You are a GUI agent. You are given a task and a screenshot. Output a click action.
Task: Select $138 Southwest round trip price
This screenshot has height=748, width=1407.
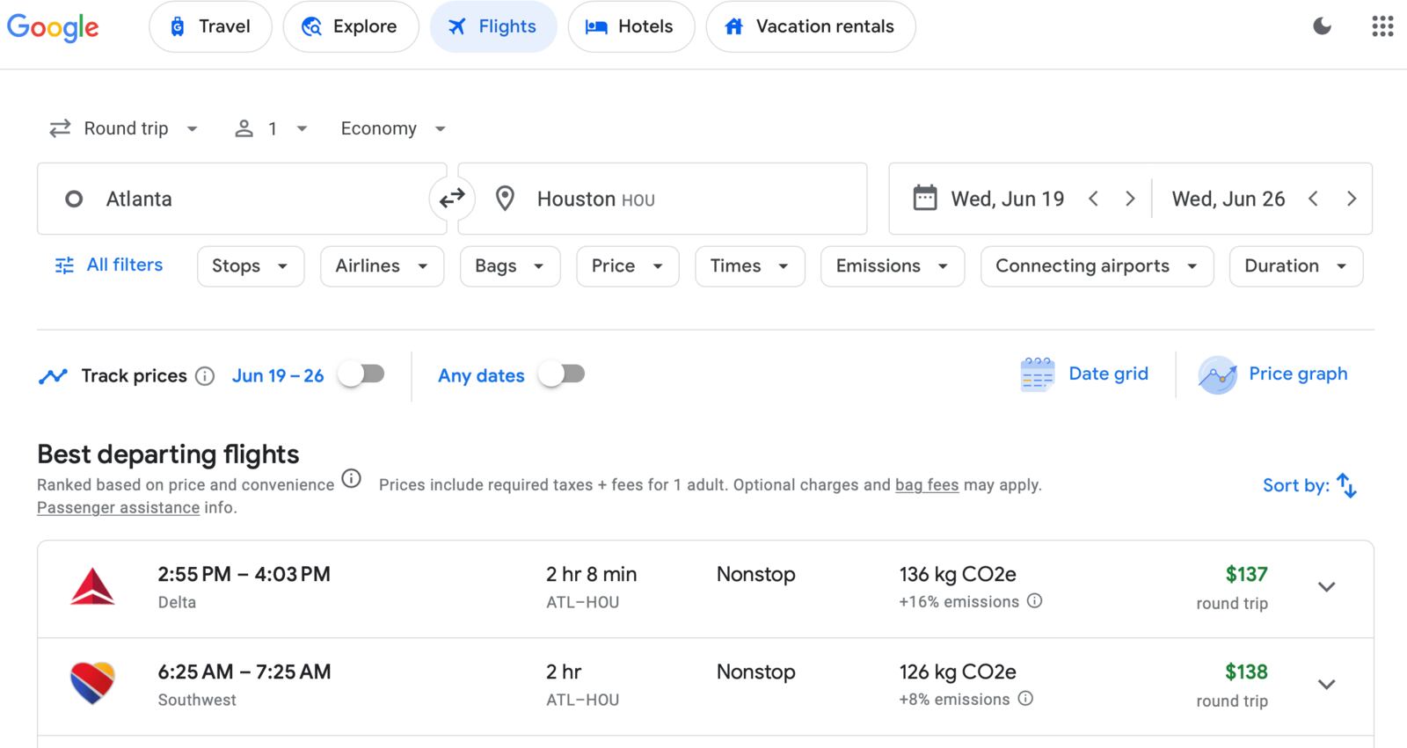tap(1246, 672)
